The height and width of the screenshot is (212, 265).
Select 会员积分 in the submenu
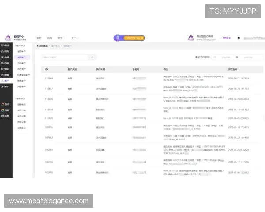click(x=21, y=128)
